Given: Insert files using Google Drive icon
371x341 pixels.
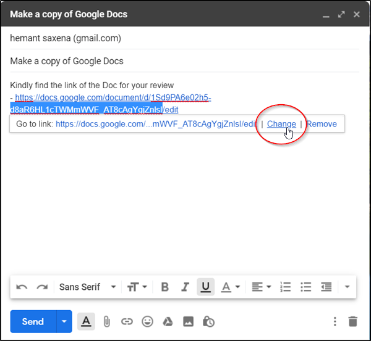Looking at the screenshot, I should coord(168,321).
